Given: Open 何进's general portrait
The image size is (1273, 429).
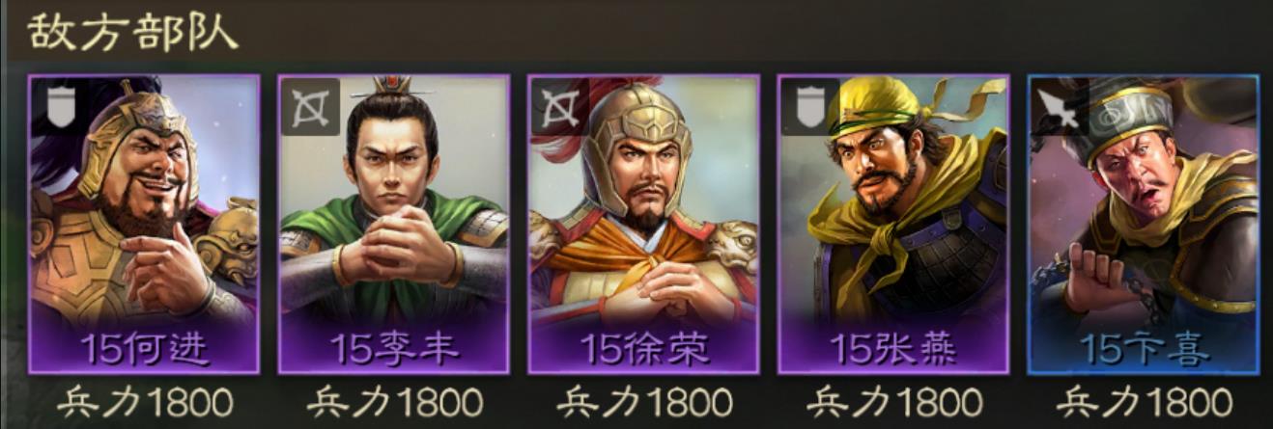Looking at the screenshot, I should coord(144,224).
